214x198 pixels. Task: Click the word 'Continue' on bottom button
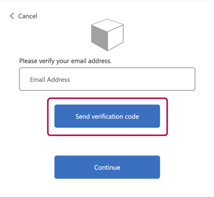tap(107, 167)
